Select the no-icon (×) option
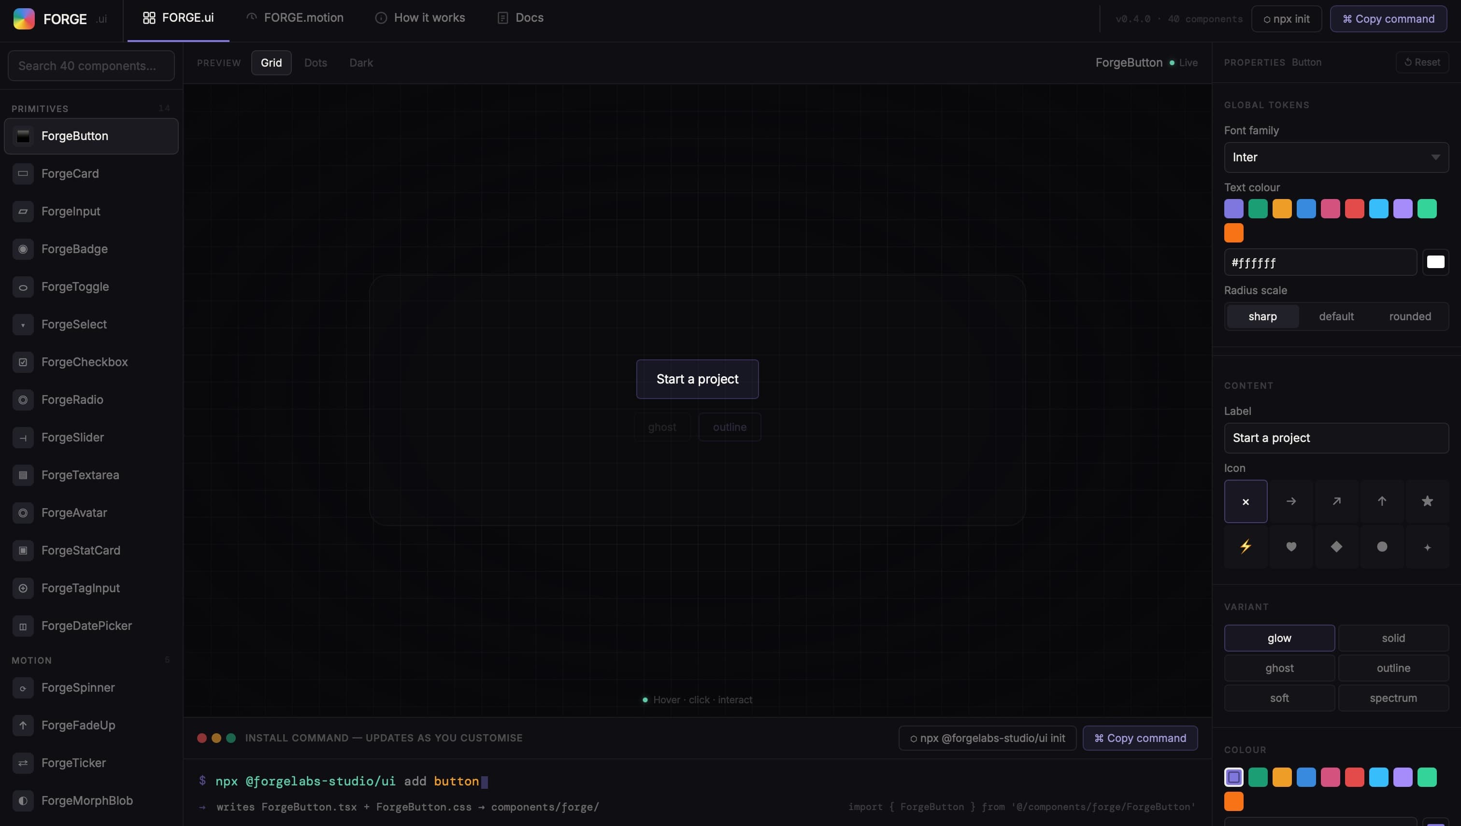The width and height of the screenshot is (1461, 826). [1246, 501]
